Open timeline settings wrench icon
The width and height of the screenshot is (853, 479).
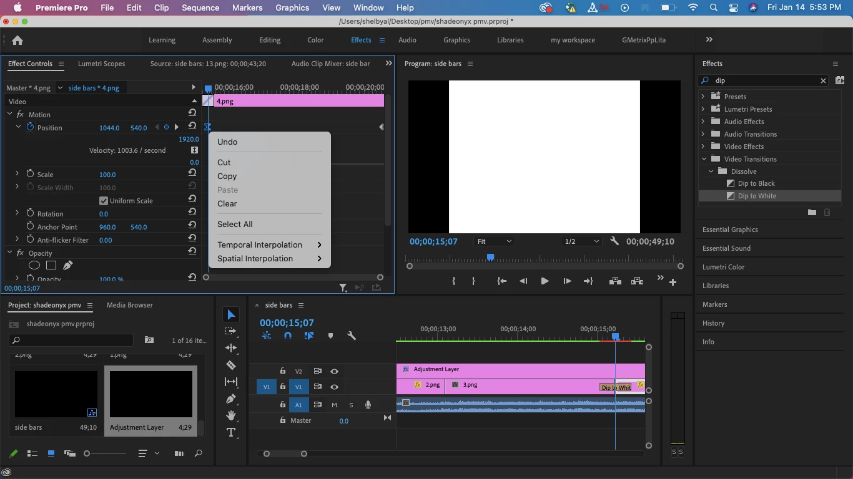click(352, 336)
